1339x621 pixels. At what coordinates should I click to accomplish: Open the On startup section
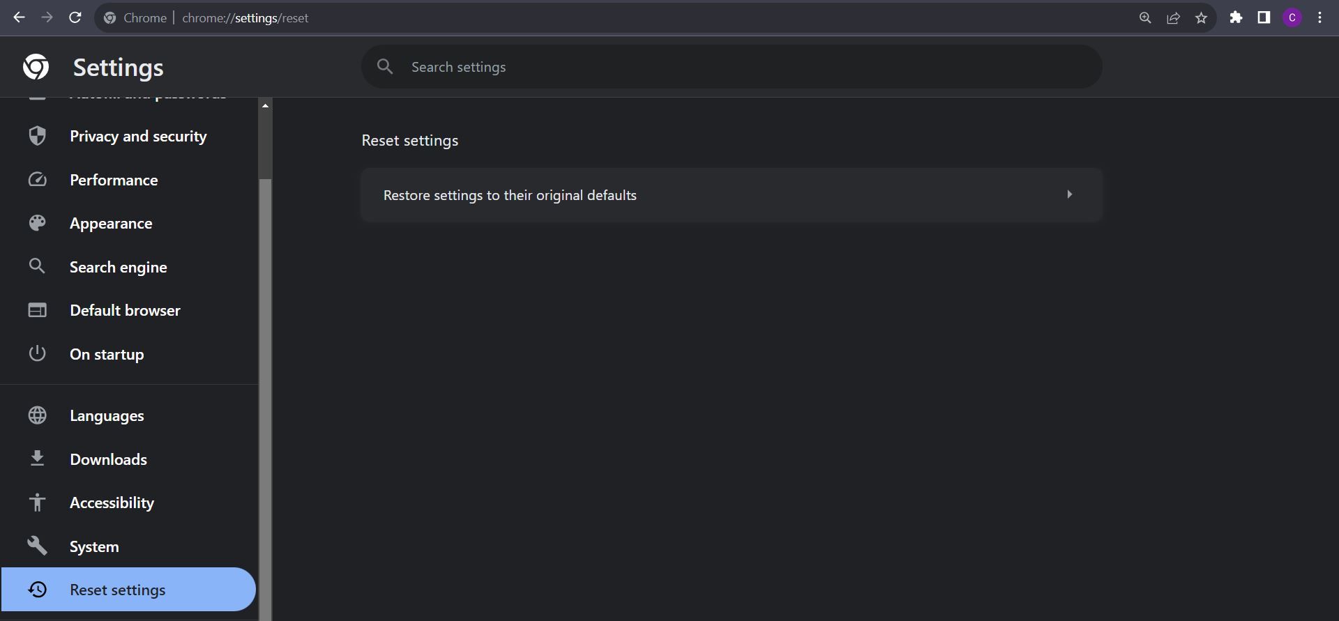click(x=107, y=354)
